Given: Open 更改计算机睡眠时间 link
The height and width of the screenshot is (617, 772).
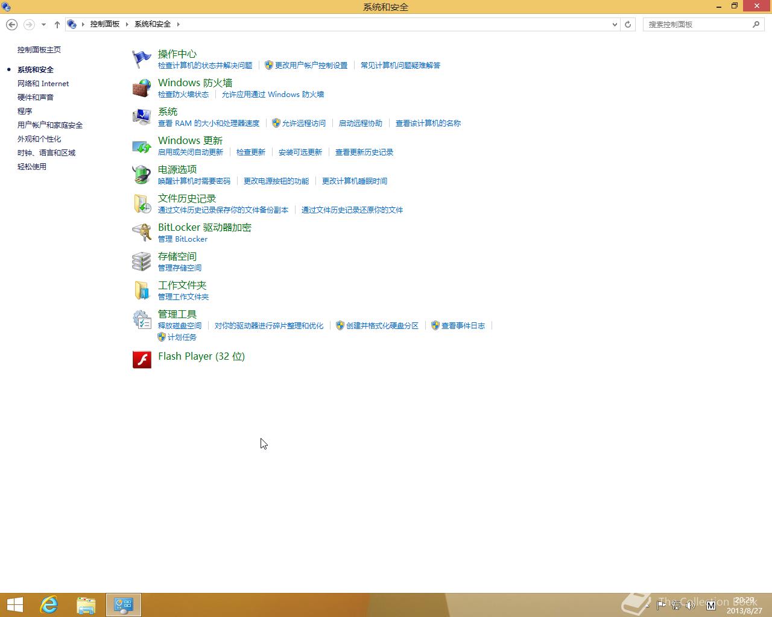Looking at the screenshot, I should [355, 181].
